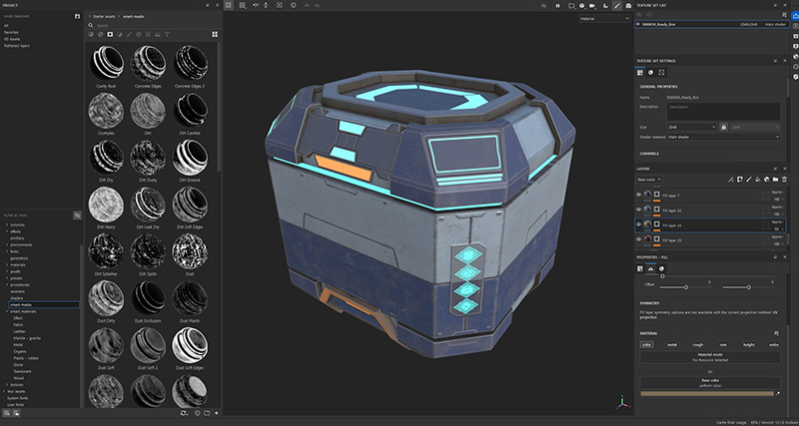
Task: Open the Base color channel dropdown in Layers
Action: click(x=649, y=180)
